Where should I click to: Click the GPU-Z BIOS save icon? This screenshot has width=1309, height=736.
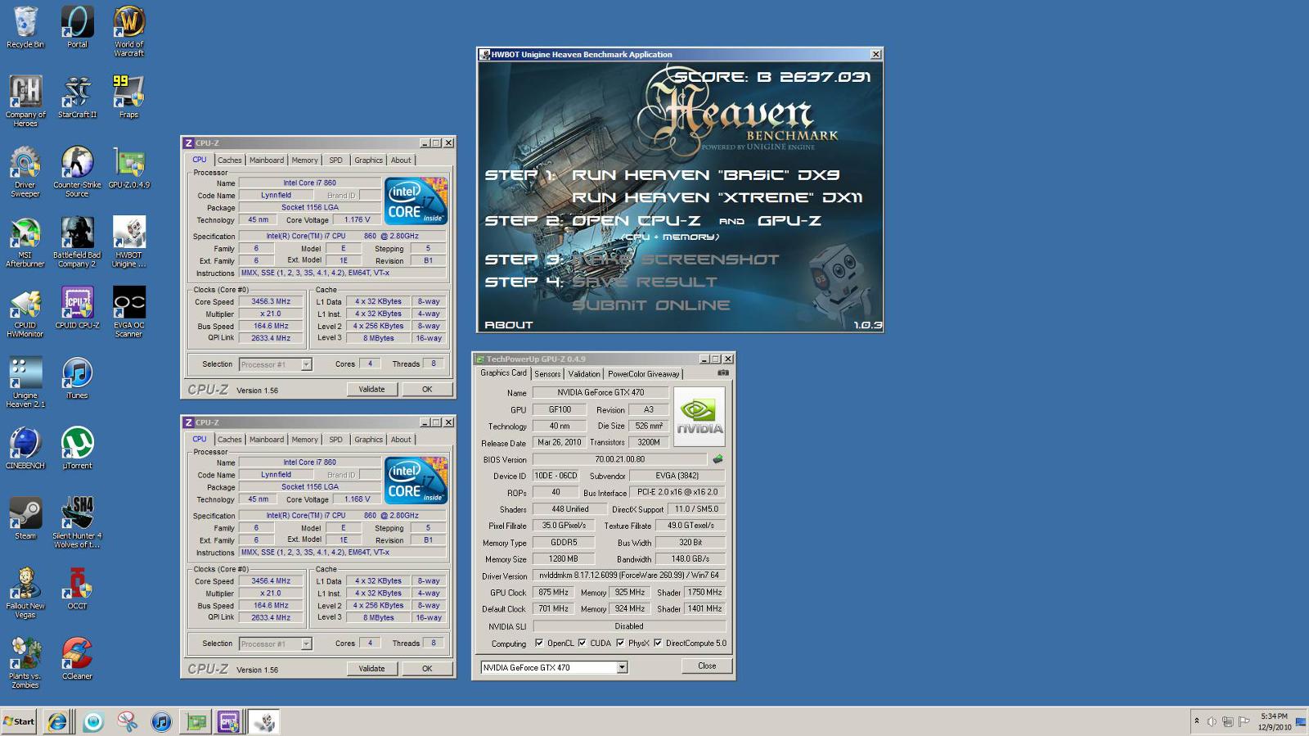pyautogui.click(x=717, y=459)
